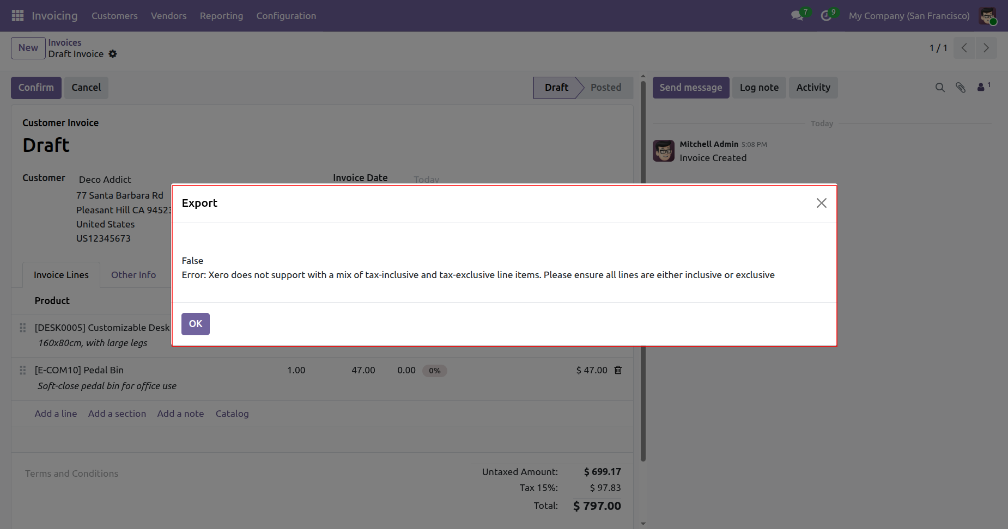
Task: Click the Add a section link
Action: pos(117,414)
